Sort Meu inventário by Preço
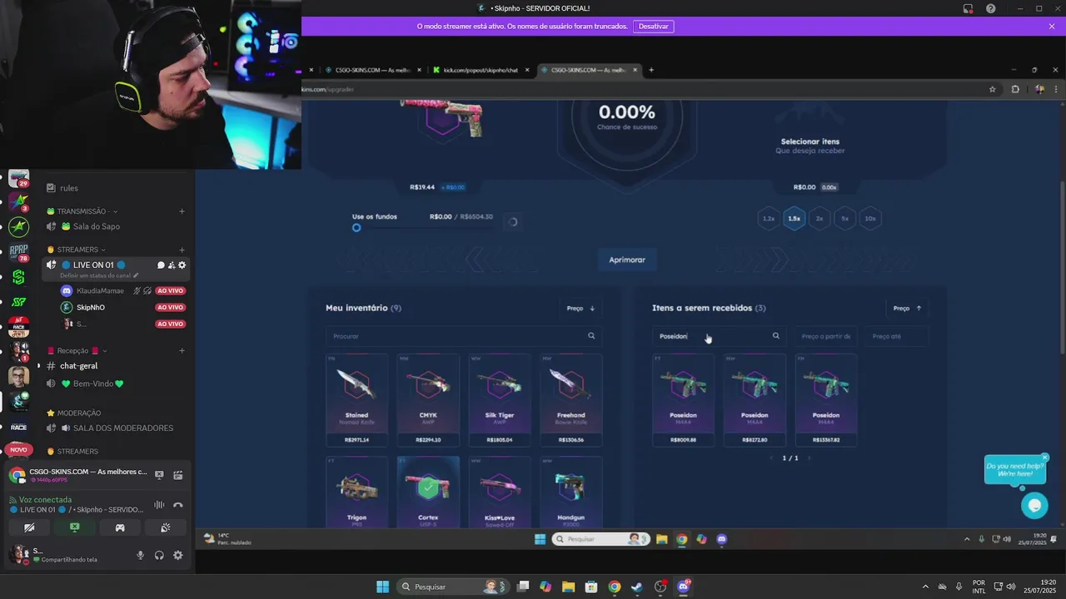1066x599 pixels. click(x=580, y=308)
